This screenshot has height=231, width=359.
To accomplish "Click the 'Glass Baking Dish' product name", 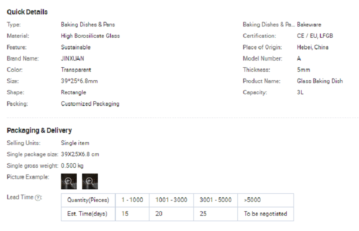I will click(320, 81).
